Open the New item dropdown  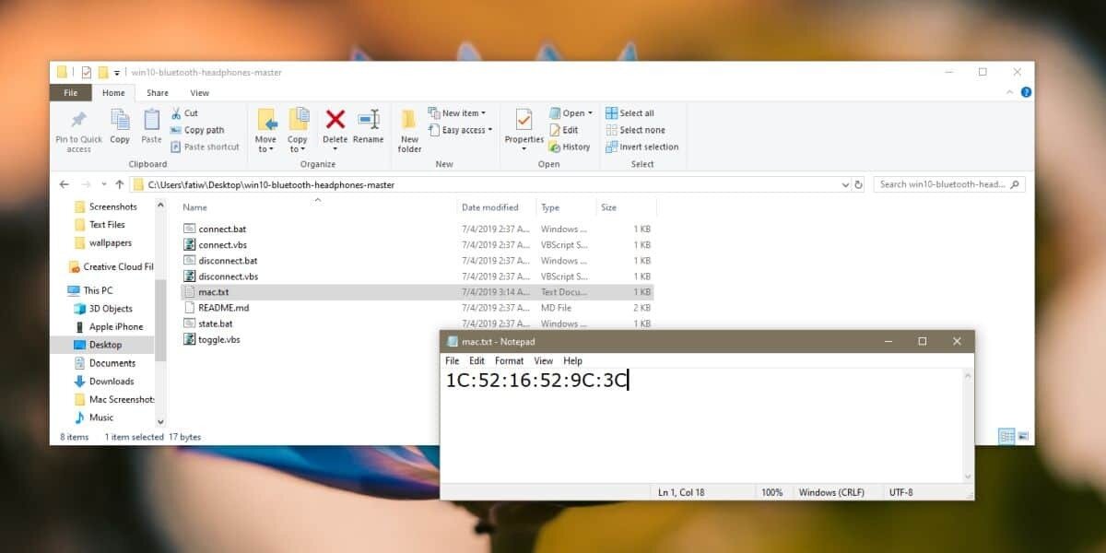(x=463, y=113)
